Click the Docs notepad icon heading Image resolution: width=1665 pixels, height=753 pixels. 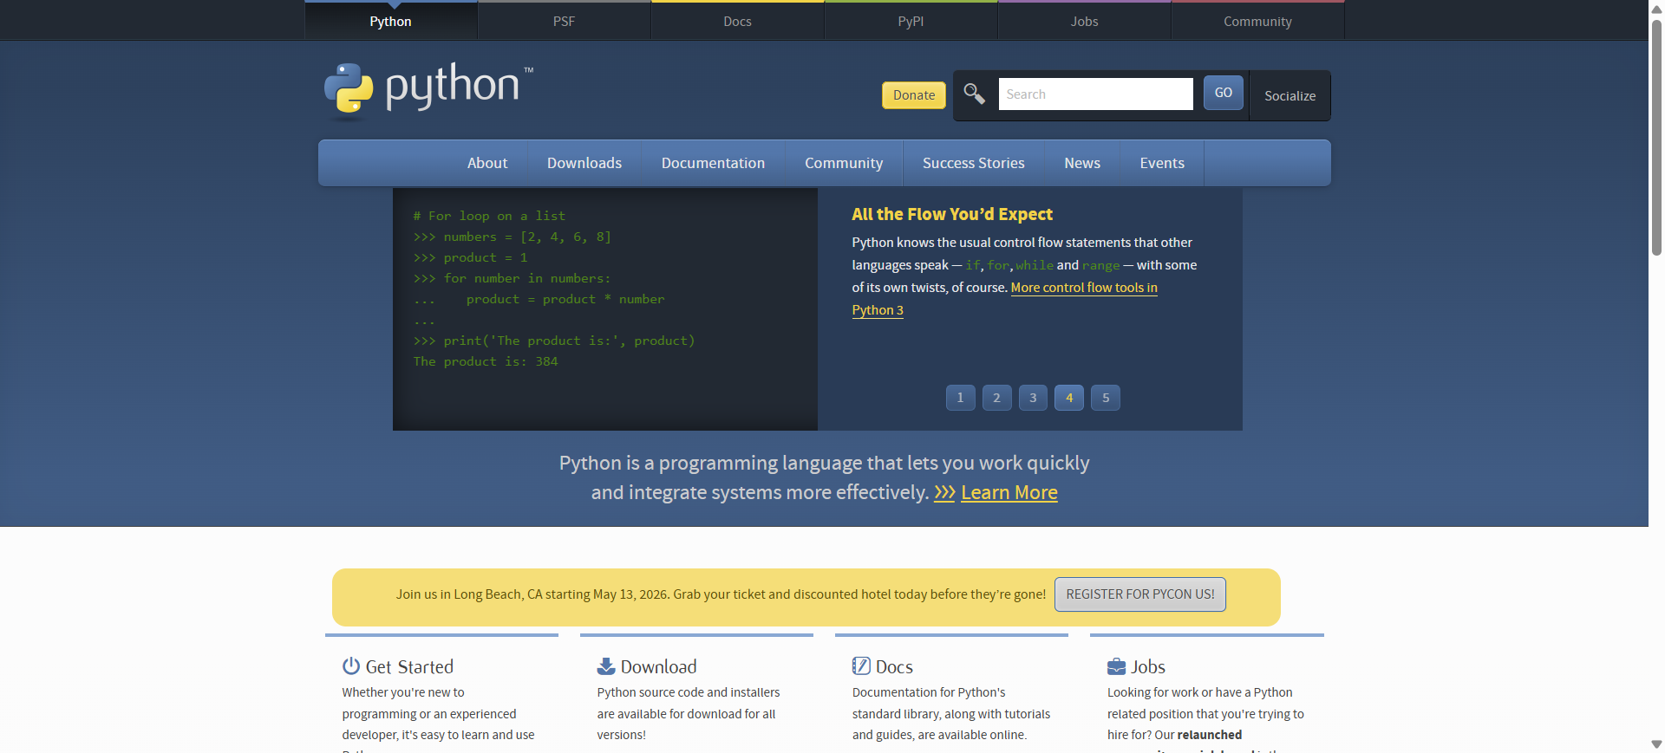click(883, 666)
